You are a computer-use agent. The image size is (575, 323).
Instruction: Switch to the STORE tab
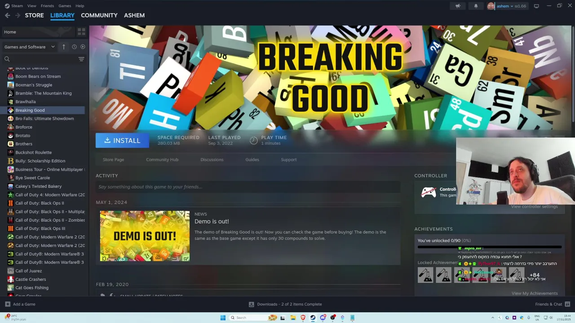point(34,15)
